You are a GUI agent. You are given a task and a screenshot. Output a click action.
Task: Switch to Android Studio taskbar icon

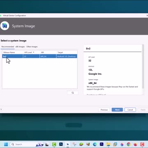pyautogui.click(x=68, y=144)
